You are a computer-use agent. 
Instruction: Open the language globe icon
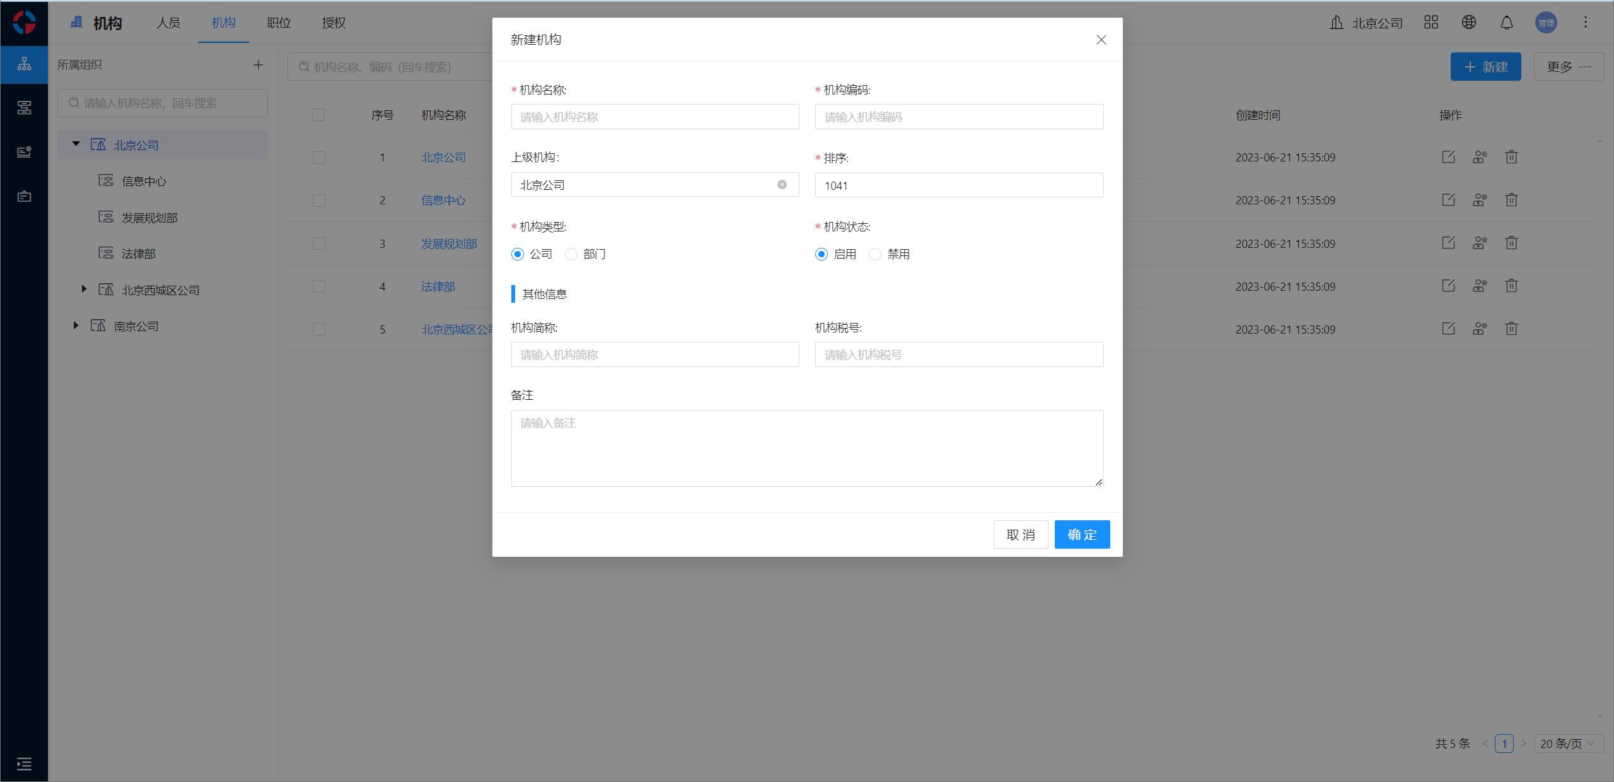tap(1468, 23)
